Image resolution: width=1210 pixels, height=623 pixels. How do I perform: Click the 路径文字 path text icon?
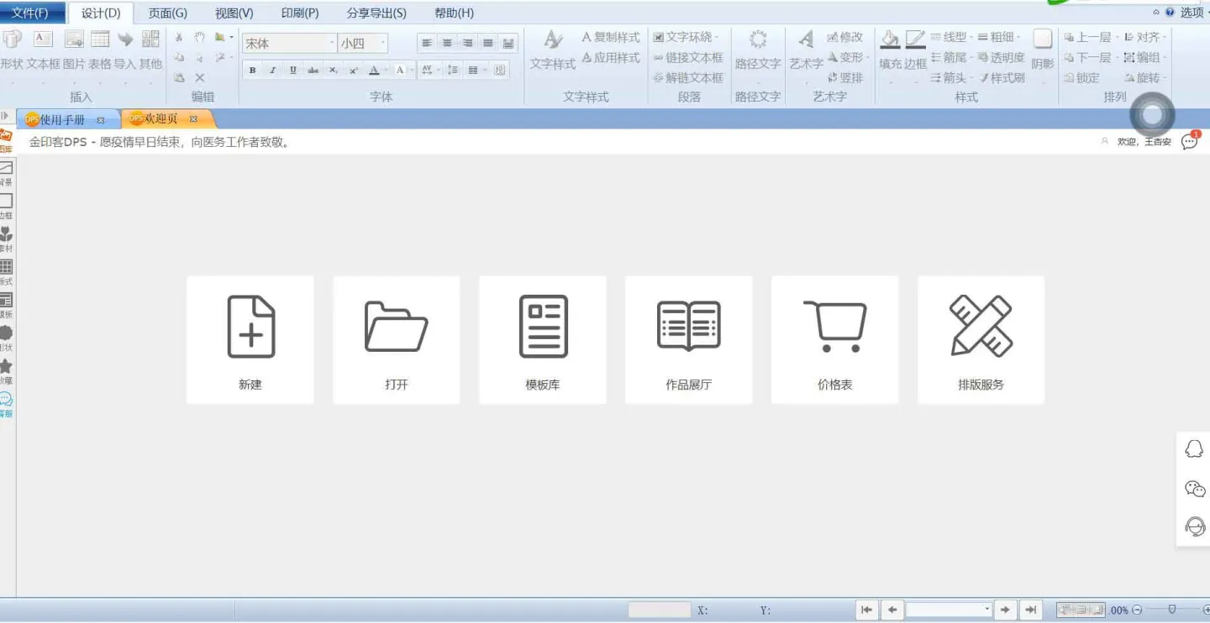(x=758, y=40)
